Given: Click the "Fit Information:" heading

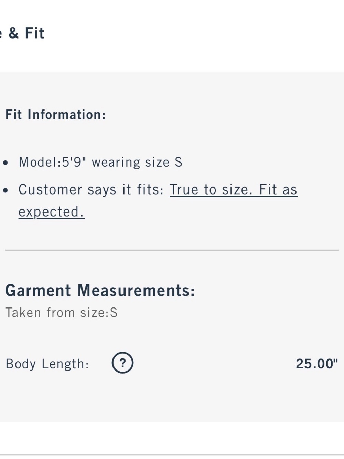Looking at the screenshot, I should pos(55,115).
